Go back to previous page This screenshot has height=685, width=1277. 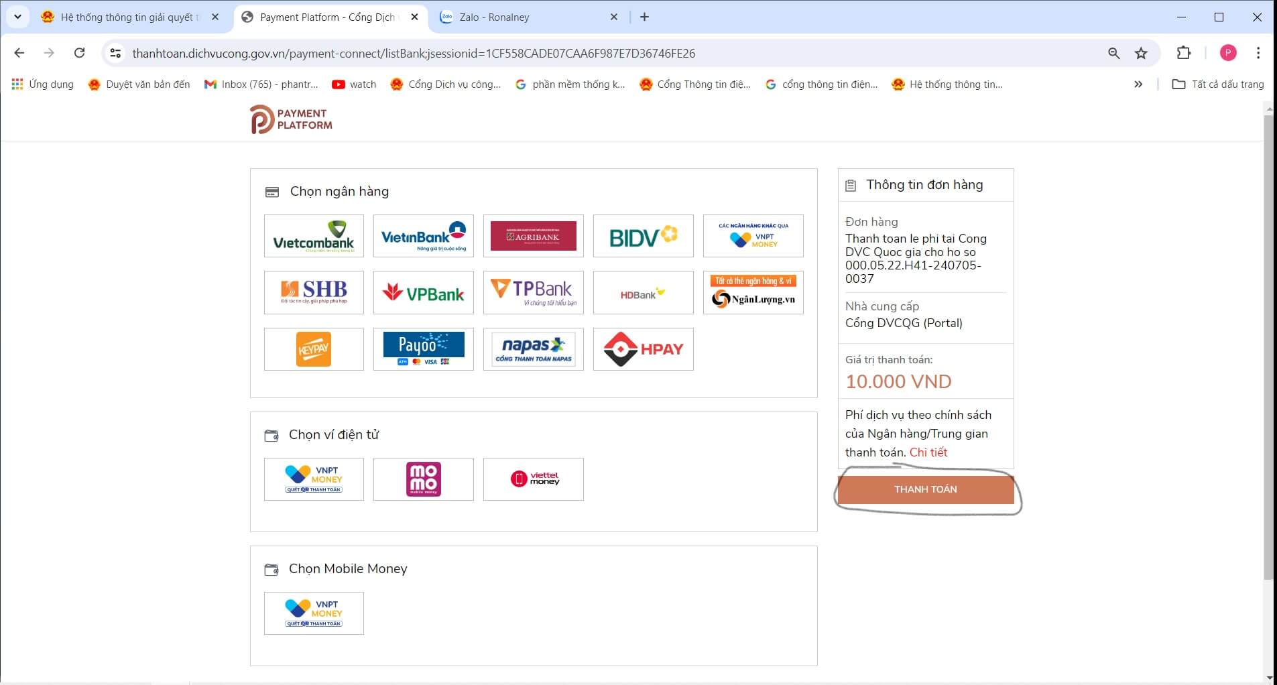click(19, 53)
